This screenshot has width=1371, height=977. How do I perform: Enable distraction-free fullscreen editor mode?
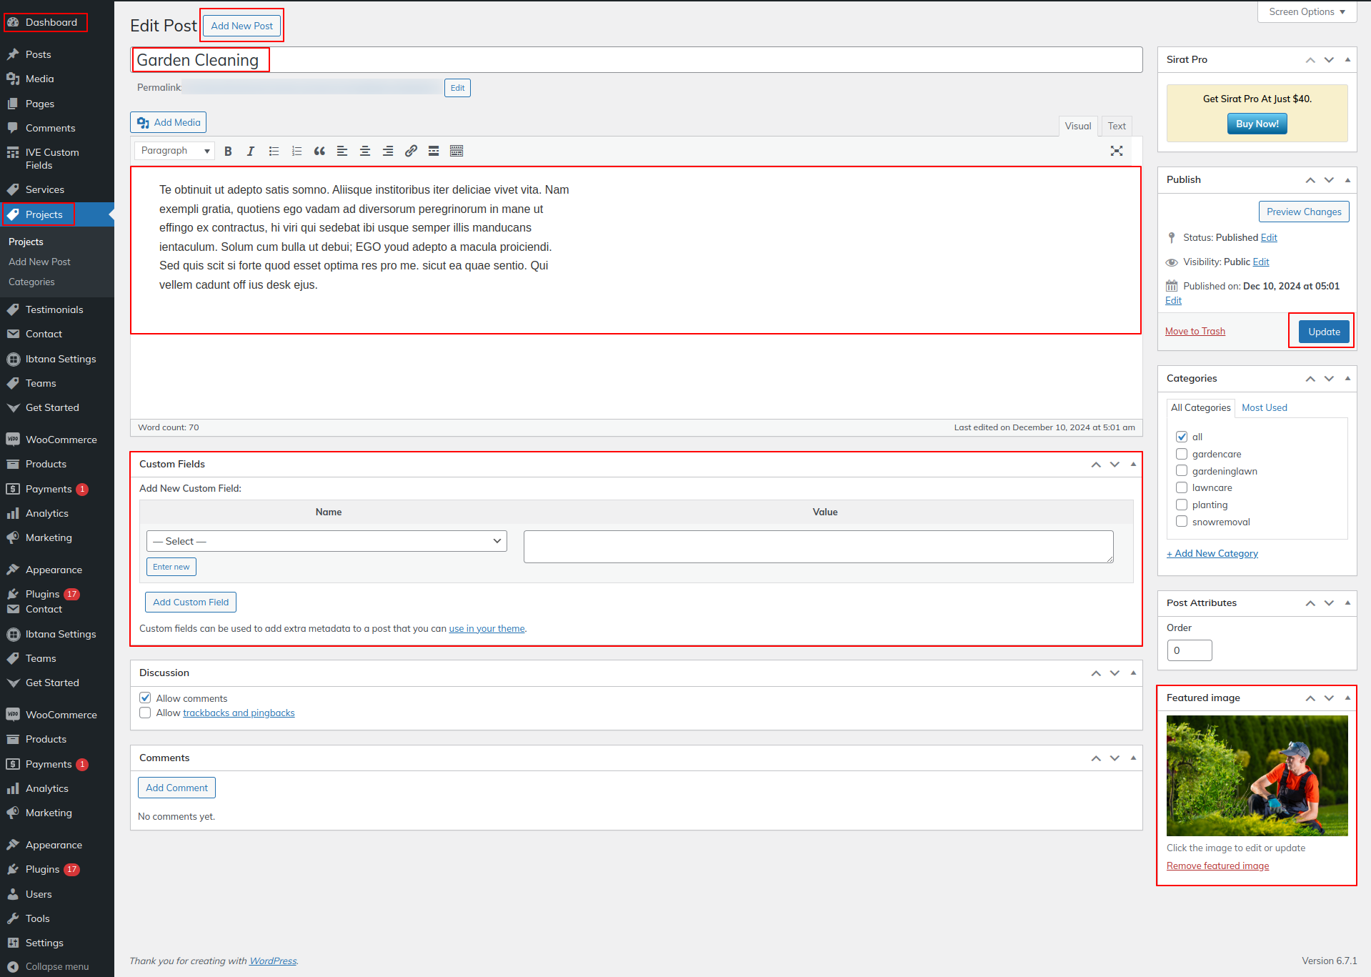coord(1117,151)
